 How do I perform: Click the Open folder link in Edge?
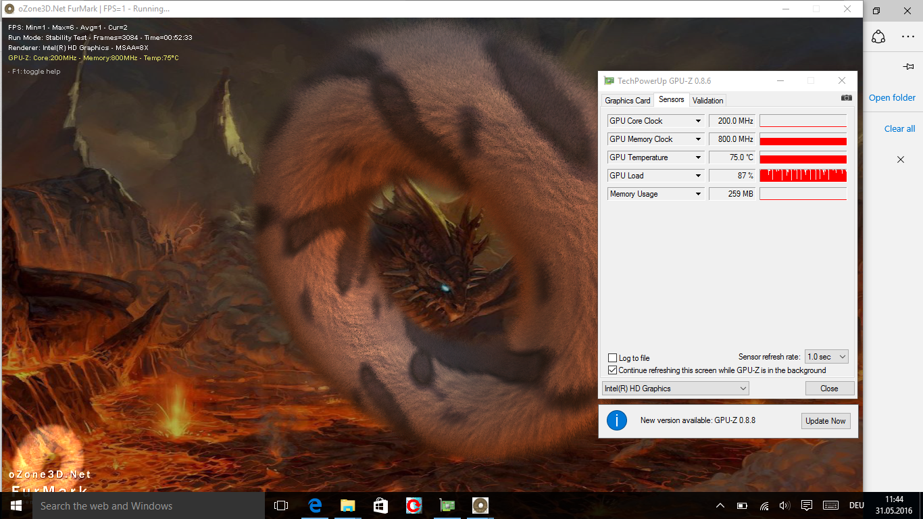click(x=892, y=98)
